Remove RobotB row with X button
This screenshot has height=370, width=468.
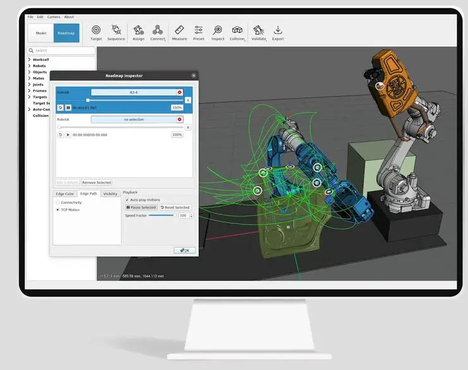[188, 100]
